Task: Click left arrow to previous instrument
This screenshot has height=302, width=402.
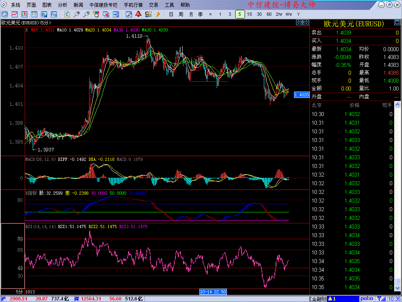Action: 299,22
